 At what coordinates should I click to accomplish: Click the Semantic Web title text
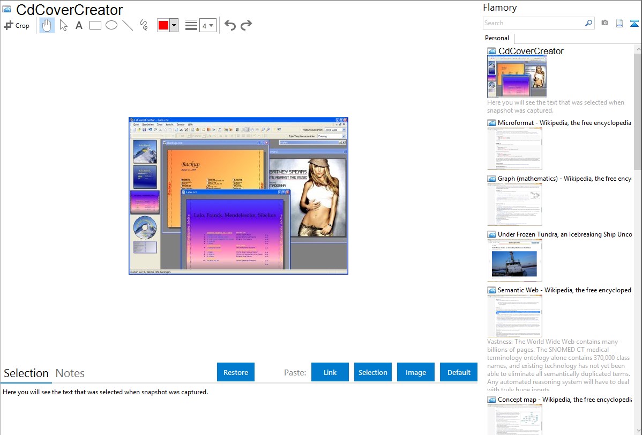[x=564, y=290]
